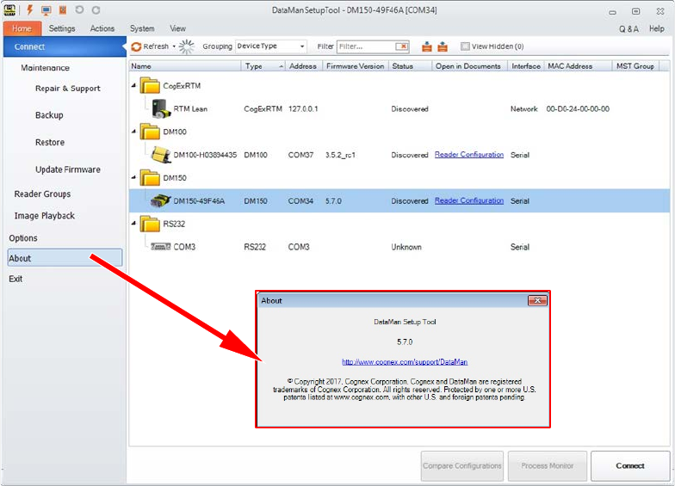Image resolution: width=675 pixels, height=486 pixels.
Task: Select Backup in the sidebar
Action: (x=49, y=115)
